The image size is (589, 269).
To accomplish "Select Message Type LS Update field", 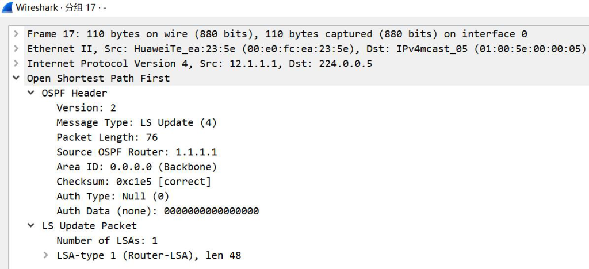I will 136,122.
